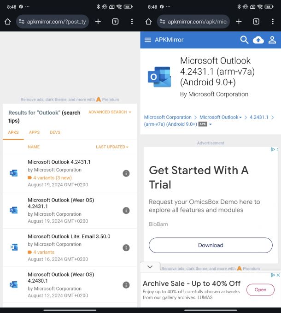Image resolution: width=281 pixels, height=313 pixels.
Task: Collapse the bottom ad banner with chevron
Action: tap(150, 267)
